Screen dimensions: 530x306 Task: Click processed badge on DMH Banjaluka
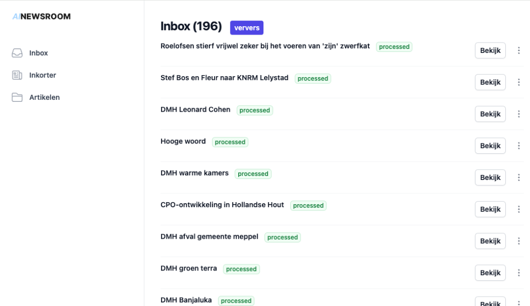point(236,300)
